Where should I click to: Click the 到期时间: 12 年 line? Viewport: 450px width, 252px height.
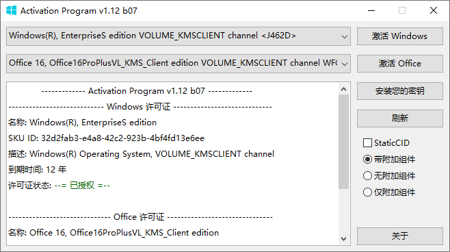coord(38,170)
